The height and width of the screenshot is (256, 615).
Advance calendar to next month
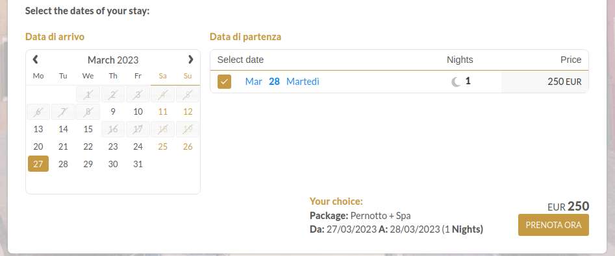(x=191, y=60)
